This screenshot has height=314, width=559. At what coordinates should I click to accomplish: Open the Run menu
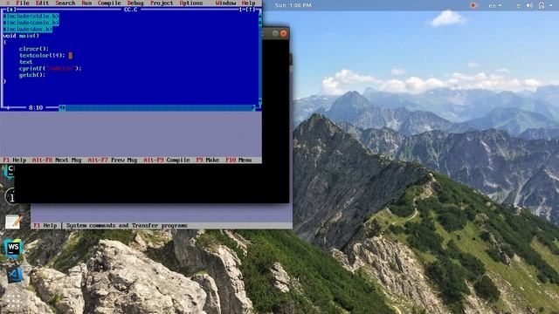coord(86,3)
